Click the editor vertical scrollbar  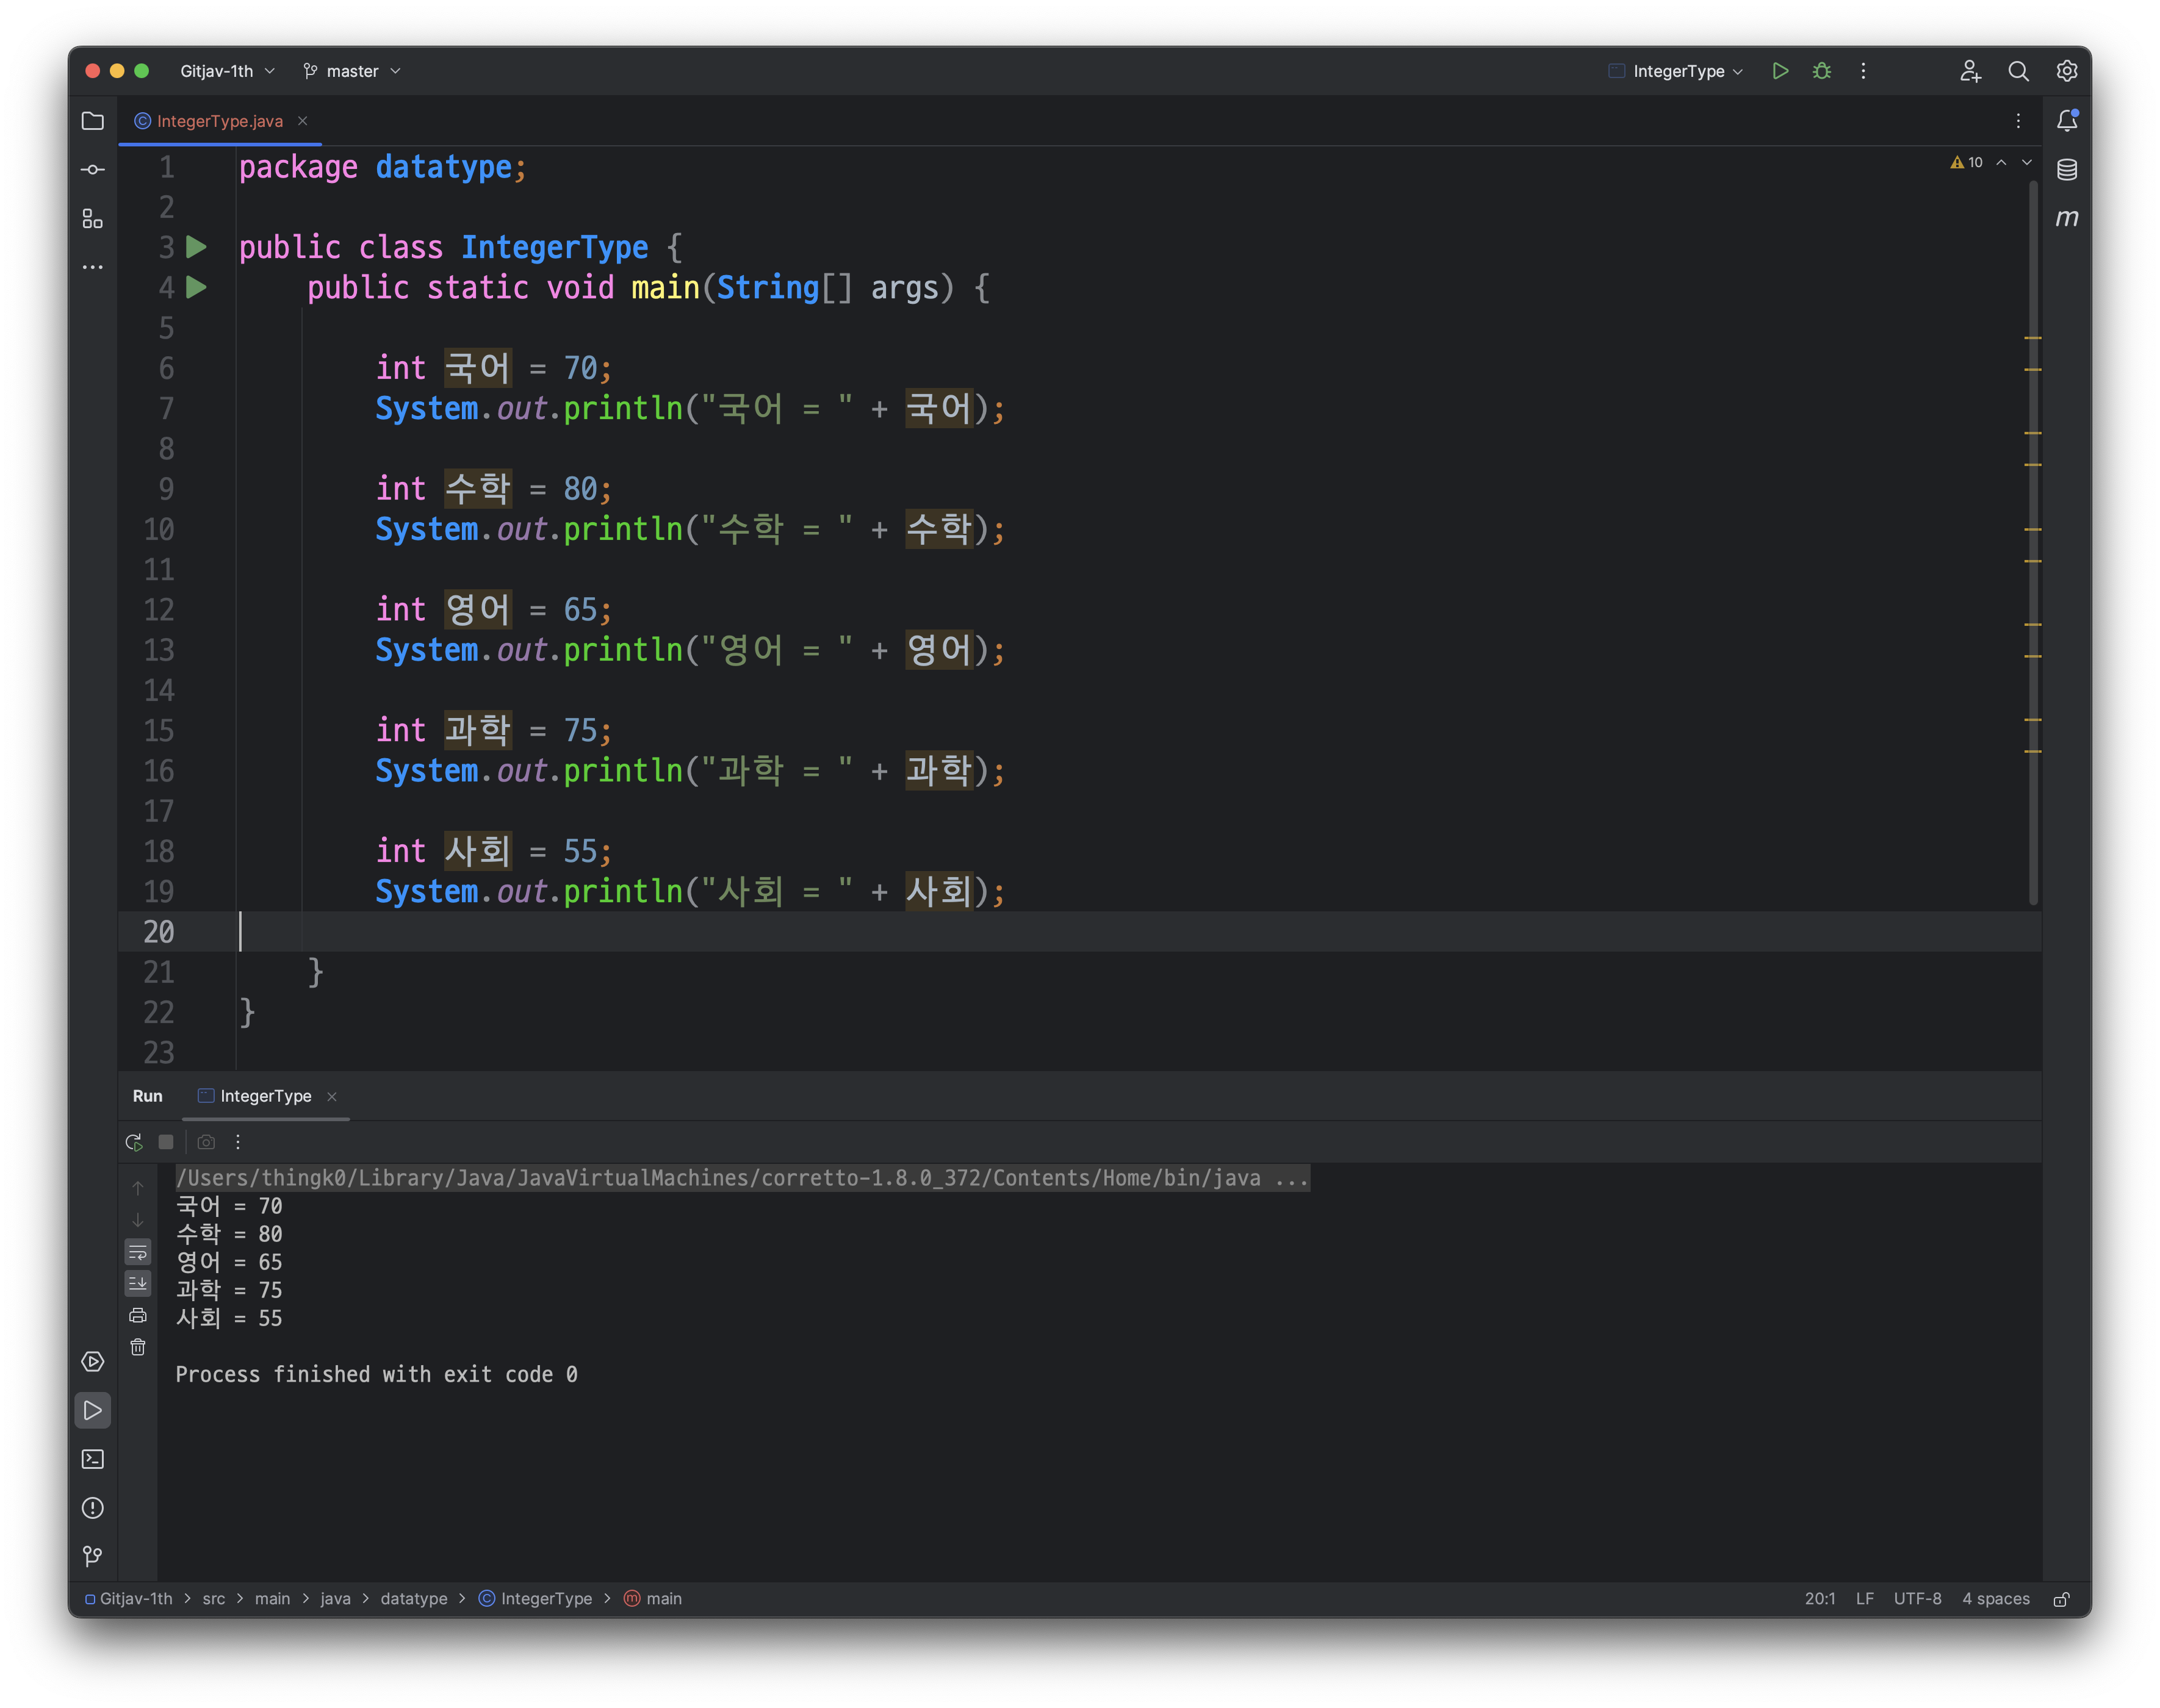[2033, 540]
